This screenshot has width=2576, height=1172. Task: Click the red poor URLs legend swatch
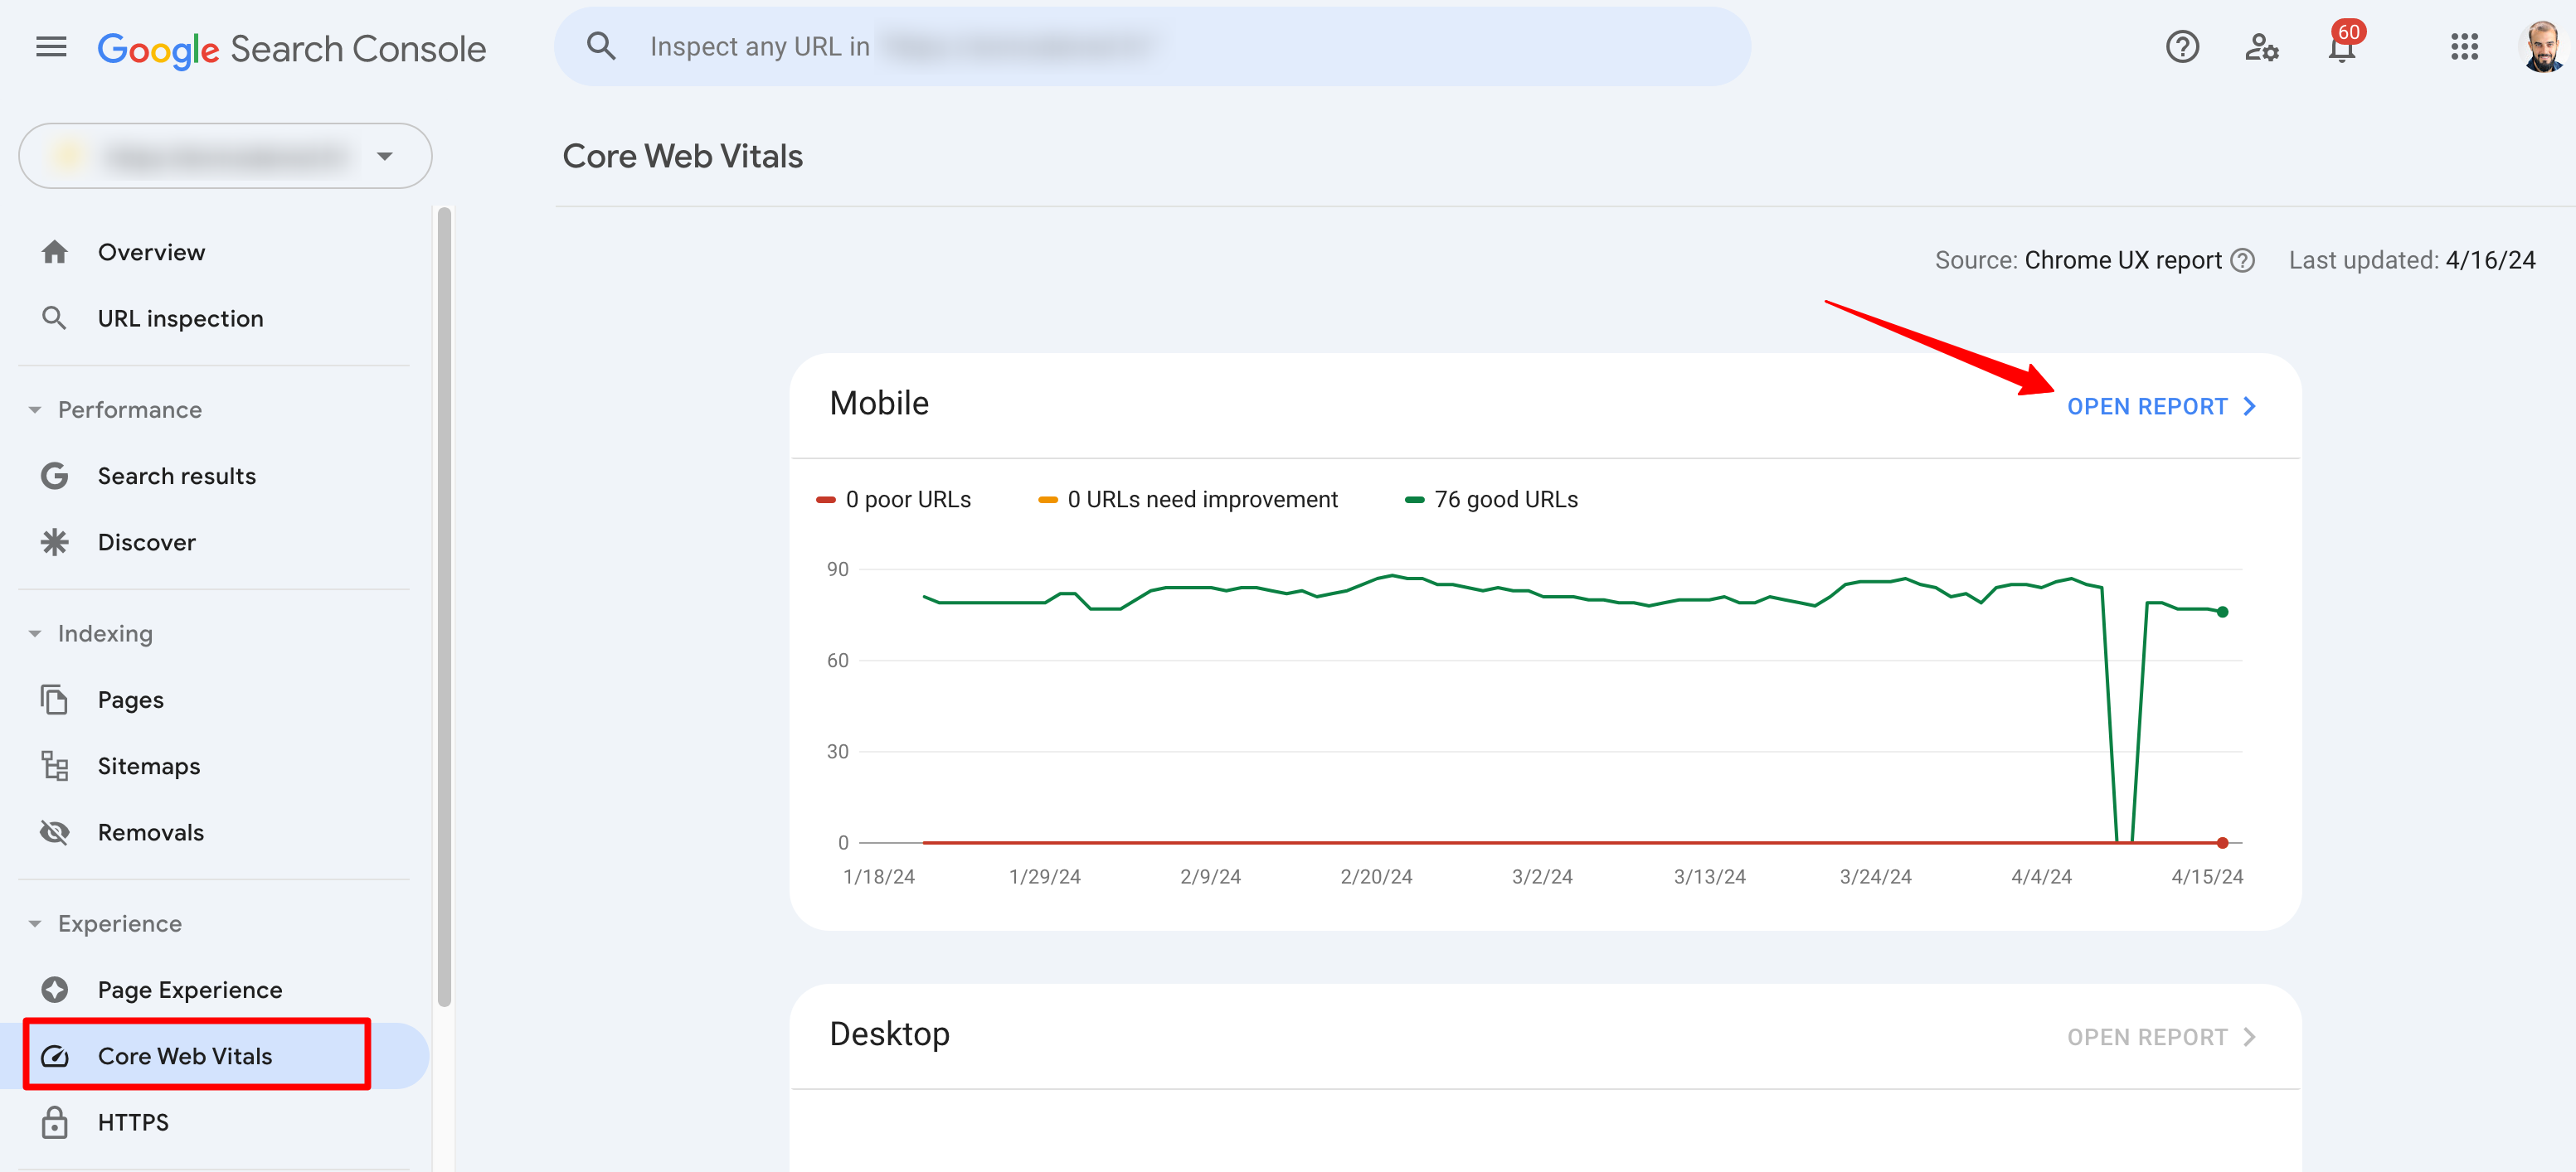pyautogui.click(x=825, y=500)
